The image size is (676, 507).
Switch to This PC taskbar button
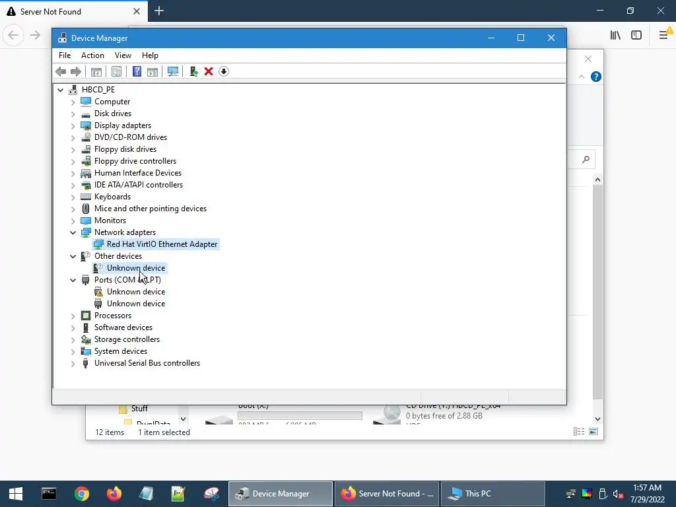pyautogui.click(x=492, y=494)
